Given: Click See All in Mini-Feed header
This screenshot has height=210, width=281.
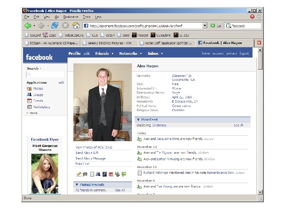Looking at the screenshot, I should pyautogui.click(x=238, y=125).
